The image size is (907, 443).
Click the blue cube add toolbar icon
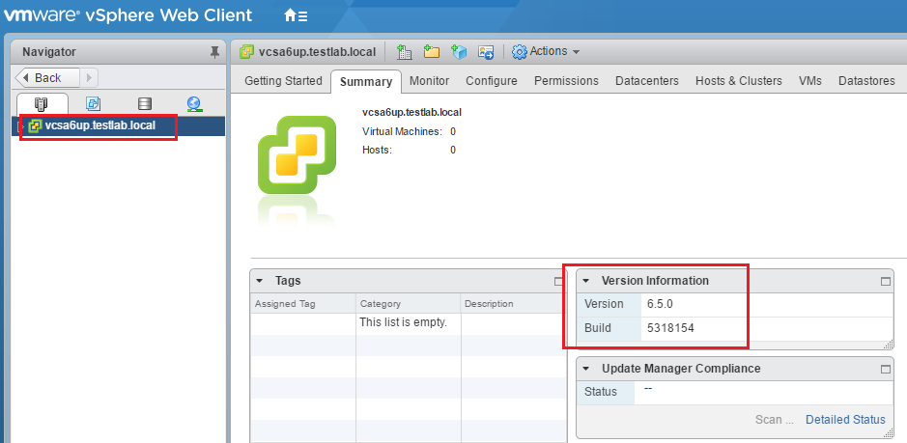click(x=459, y=52)
